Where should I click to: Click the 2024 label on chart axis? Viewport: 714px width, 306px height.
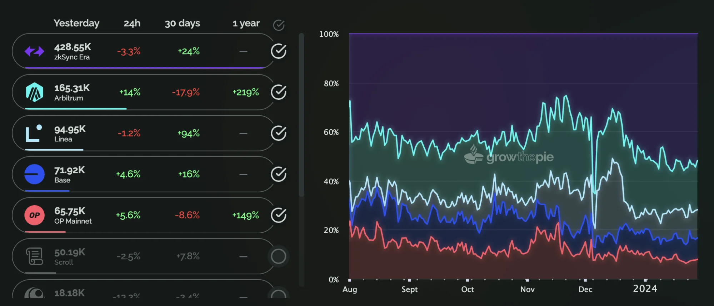point(645,289)
